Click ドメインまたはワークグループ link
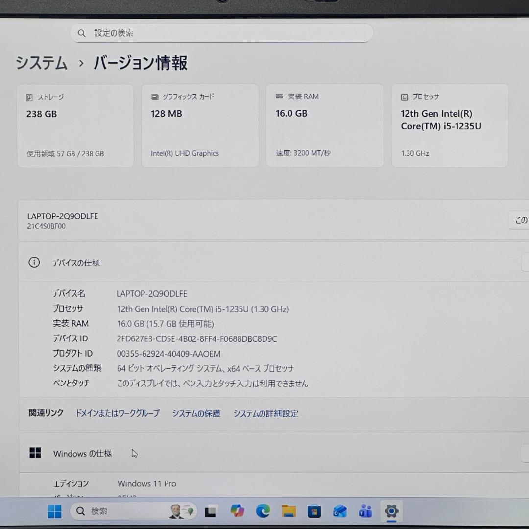Image resolution: width=529 pixels, height=529 pixels. (117, 413)
